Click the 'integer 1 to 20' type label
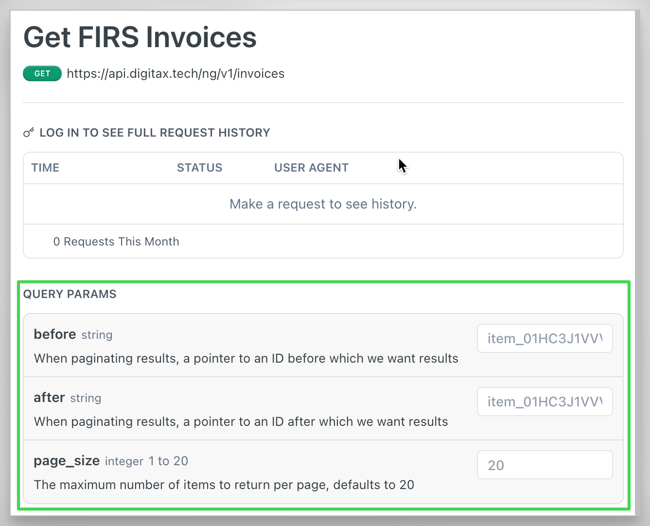Image resolution: width=650 pixels, height=526 pixels. pos(146,461)
